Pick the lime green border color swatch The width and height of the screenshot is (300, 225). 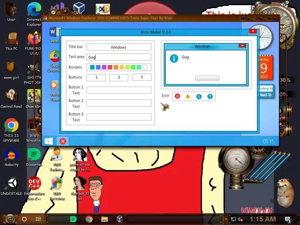tap(127, 67)
